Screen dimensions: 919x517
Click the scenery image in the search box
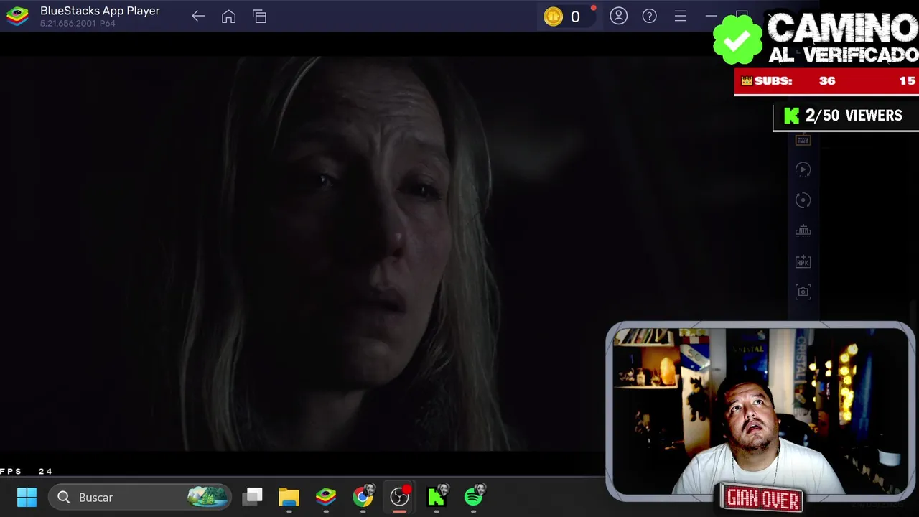[x=207, y=496]
